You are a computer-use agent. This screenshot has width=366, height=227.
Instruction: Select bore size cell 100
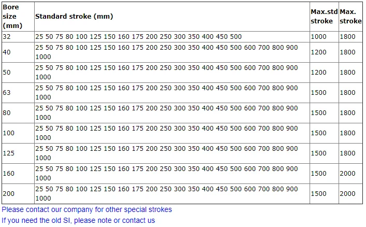tap(18, 133)
